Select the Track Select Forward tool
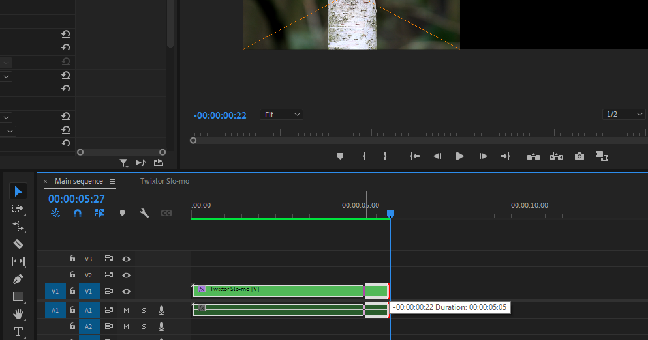This screenshot has height=340, width=648. pyautogui.click(x=18, y=208)
